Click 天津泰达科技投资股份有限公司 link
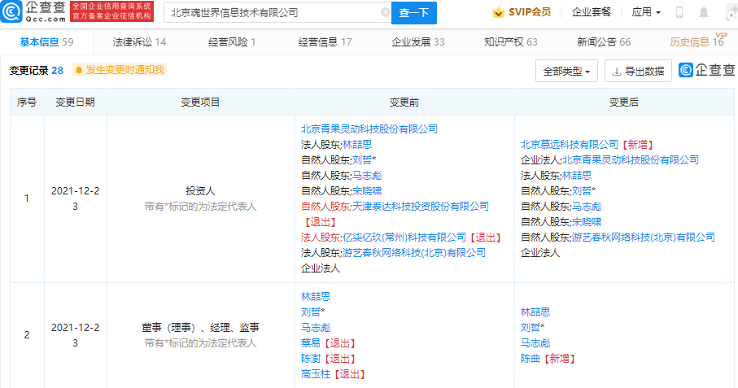 tap(420, 207)
